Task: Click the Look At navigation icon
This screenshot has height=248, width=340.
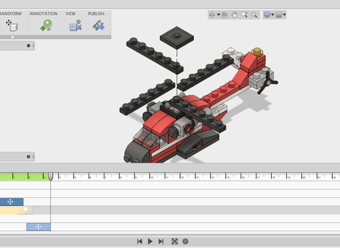Action: (x=224, y=15)
